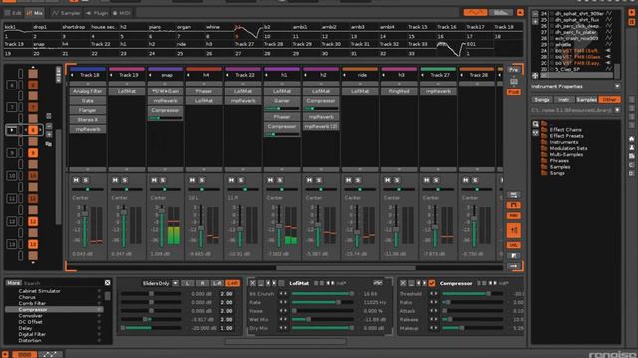Collapse Track 18 with its arrow
Image resolution: width=638 pixels, height=358 pixels.
[x=72, y=75]
